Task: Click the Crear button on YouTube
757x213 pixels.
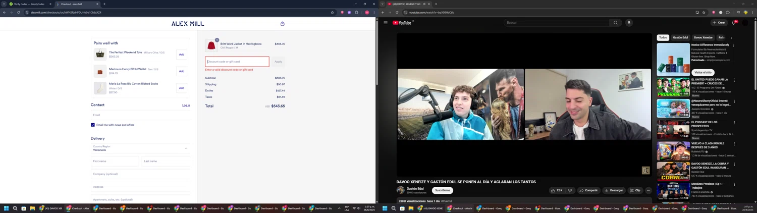Action: click(719, 23)
